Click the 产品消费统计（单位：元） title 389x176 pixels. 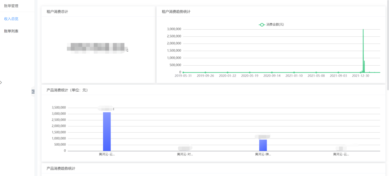click(67, 90)
